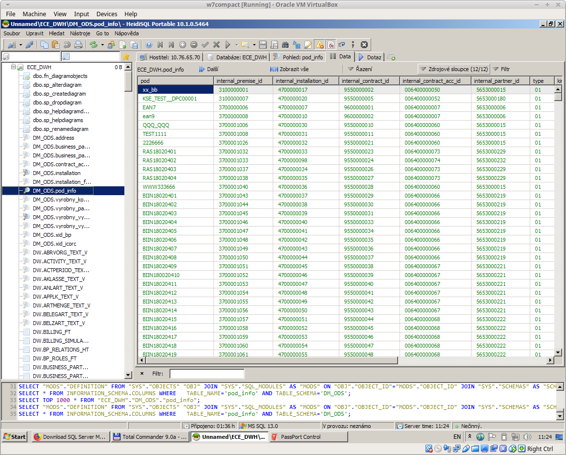
Task: Toggle the Zdrojové sloupce (12/12) button
Action: click(453, 69)
